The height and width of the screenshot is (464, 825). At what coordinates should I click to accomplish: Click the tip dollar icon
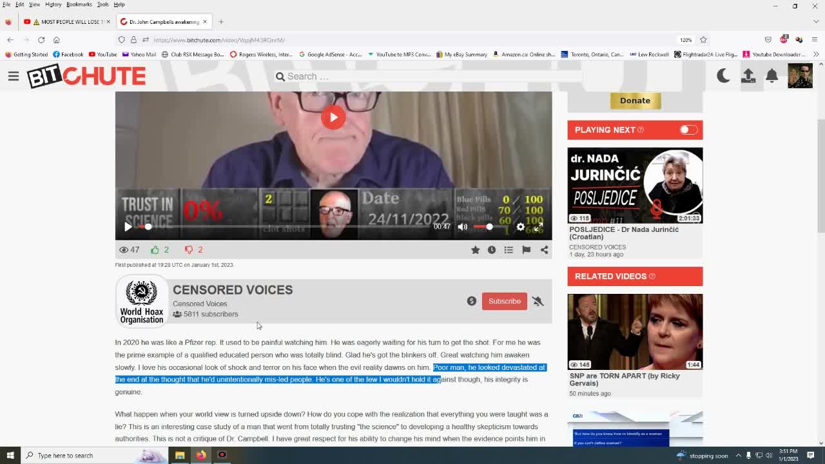click(x=472, y=301)
